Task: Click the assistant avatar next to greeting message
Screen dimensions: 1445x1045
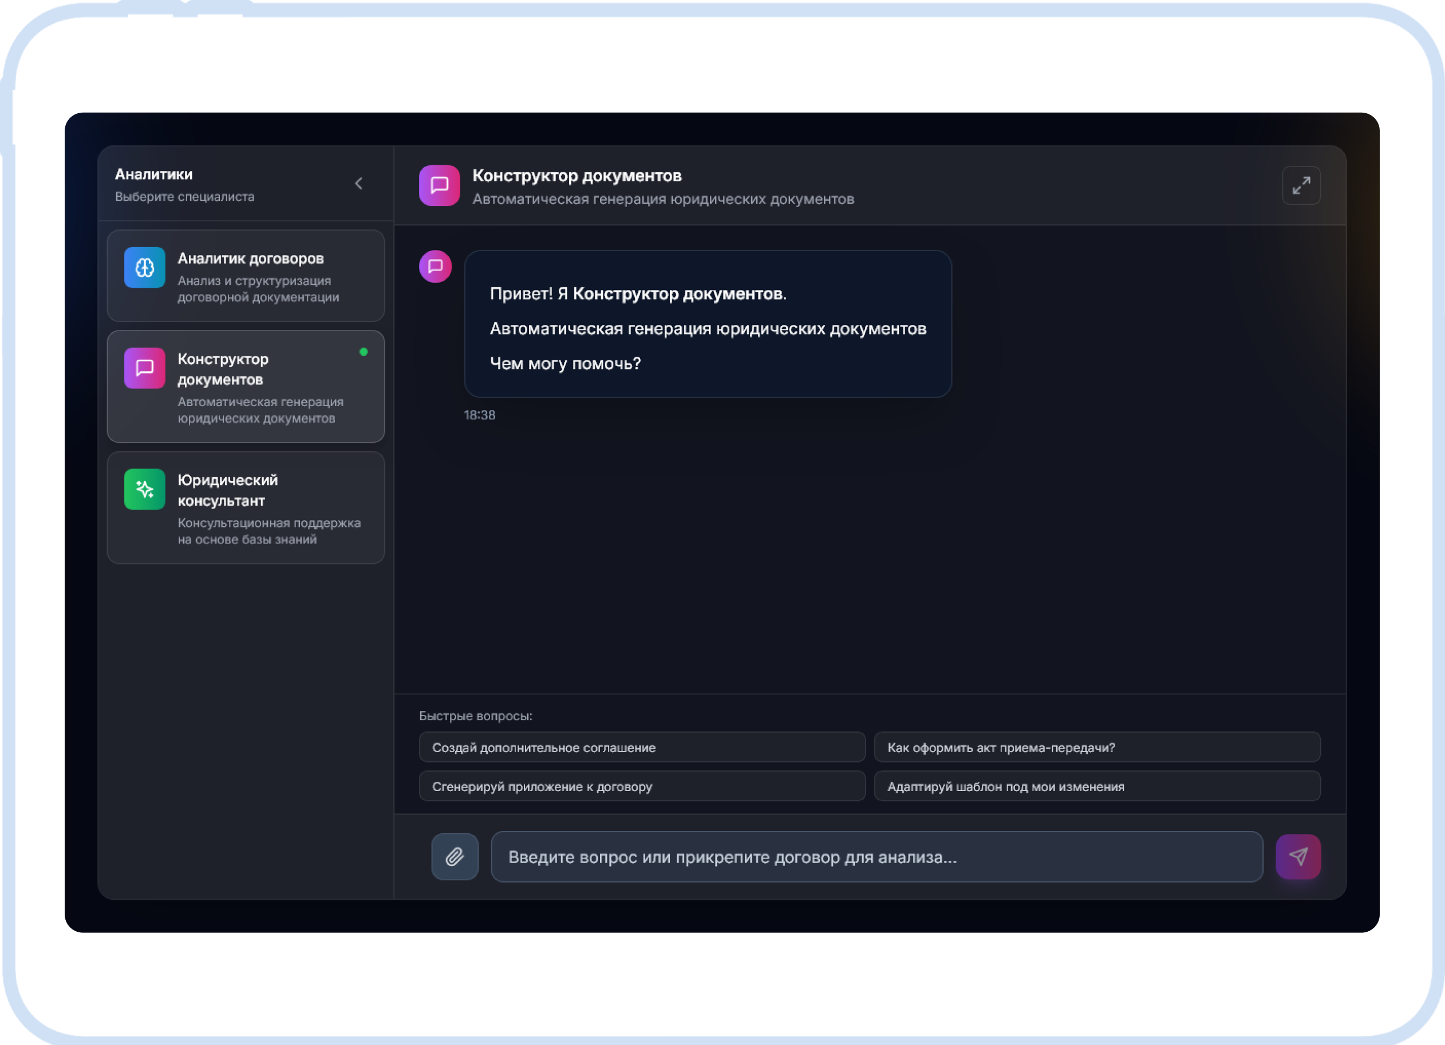Action: 435,267
